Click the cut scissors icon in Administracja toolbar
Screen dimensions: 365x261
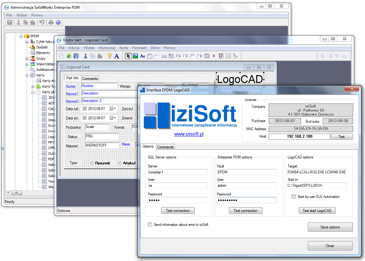(x=18, y=22)
